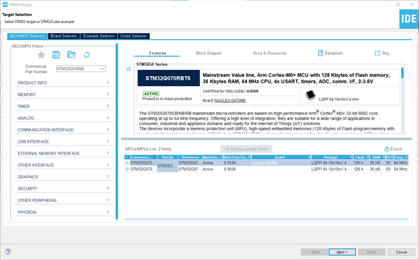The image size is (419, 260).
Task: Sort by the Reference column header
Action: pos(190,157)
